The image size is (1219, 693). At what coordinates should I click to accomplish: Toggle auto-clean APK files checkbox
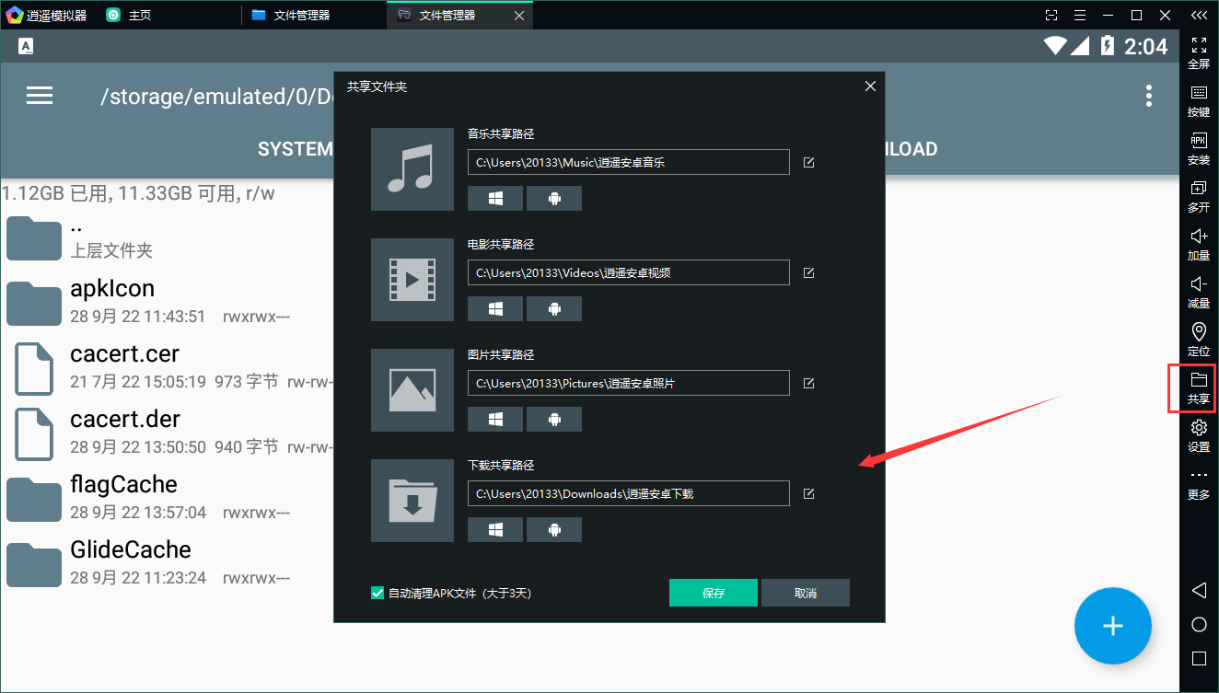(x=377, y=594)
